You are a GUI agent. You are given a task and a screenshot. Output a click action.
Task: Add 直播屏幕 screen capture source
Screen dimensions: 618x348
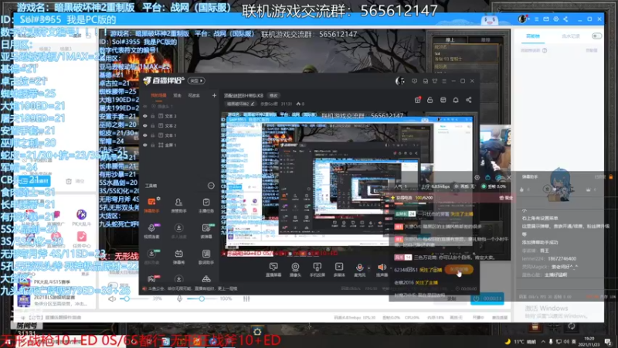273,269
